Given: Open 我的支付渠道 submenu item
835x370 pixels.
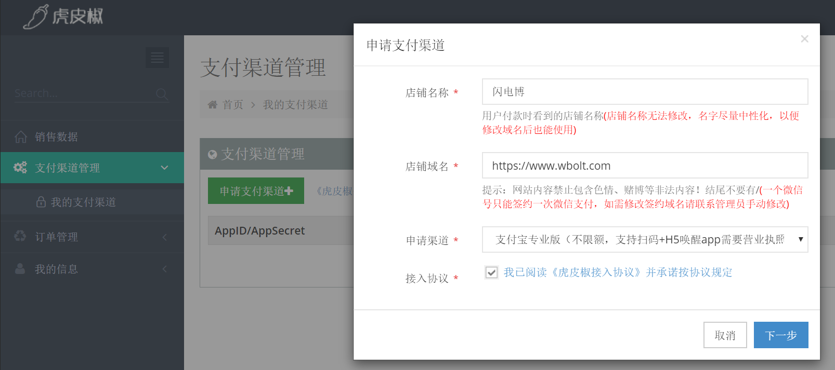Looking at the screenshot, I should tap(92, 202).
